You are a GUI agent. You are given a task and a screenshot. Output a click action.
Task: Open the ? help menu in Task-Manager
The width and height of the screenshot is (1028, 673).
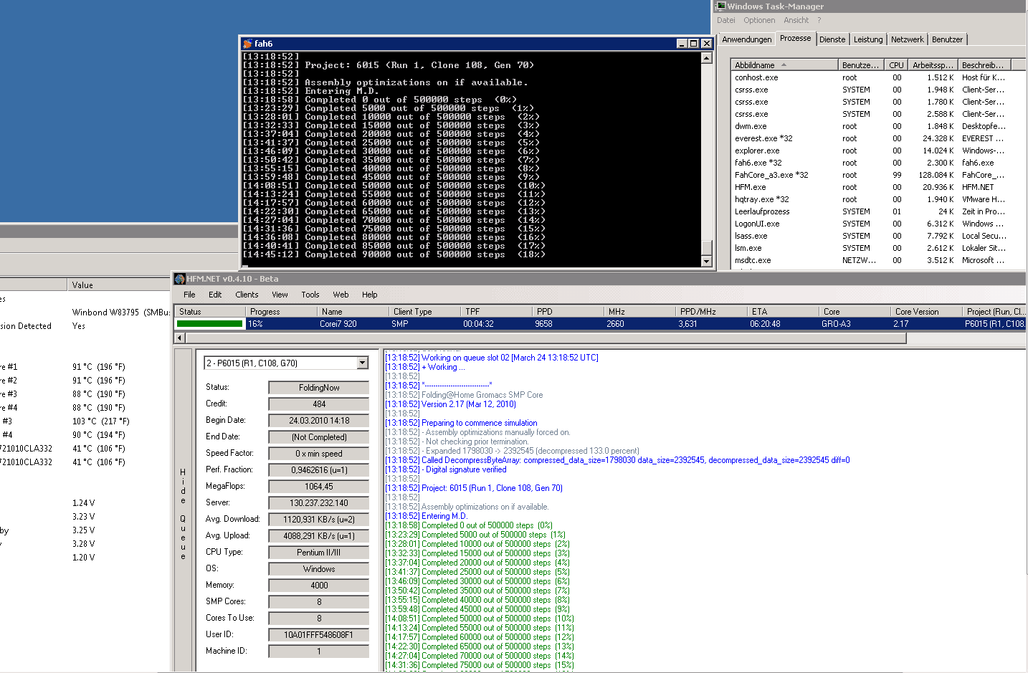(x=819, y=21)
